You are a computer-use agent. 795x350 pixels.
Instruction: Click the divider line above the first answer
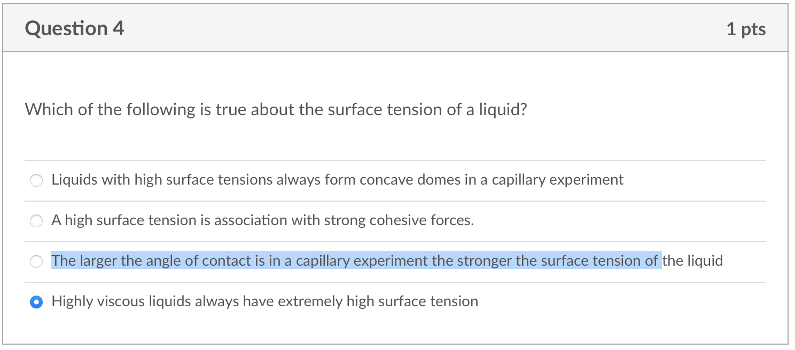397,160
